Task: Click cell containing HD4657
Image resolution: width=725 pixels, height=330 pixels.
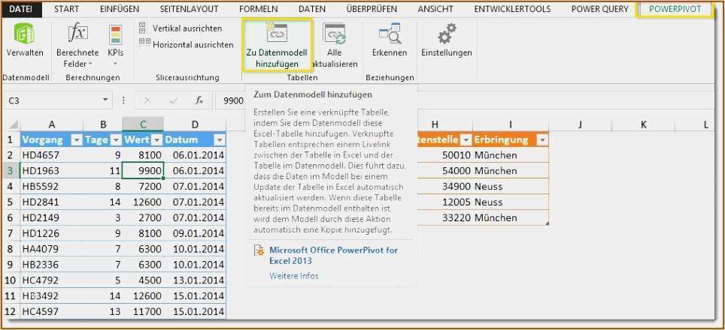Action: tap(52, 155)
